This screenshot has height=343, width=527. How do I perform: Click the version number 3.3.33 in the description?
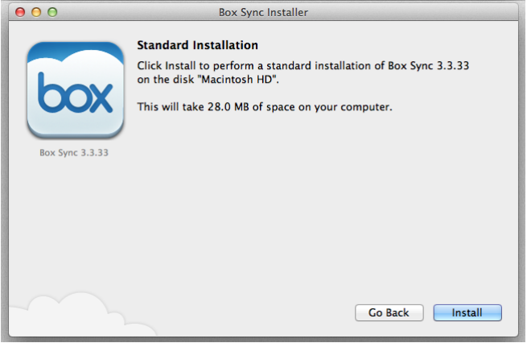[453, 65]
